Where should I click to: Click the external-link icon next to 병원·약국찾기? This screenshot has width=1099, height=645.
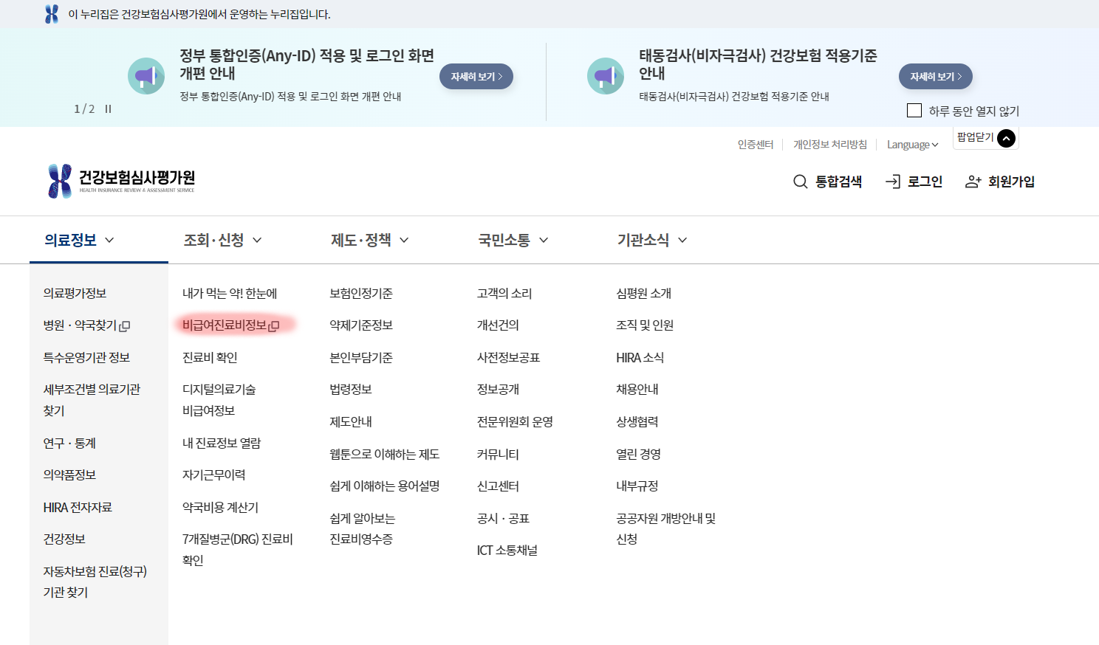(125, 326)
